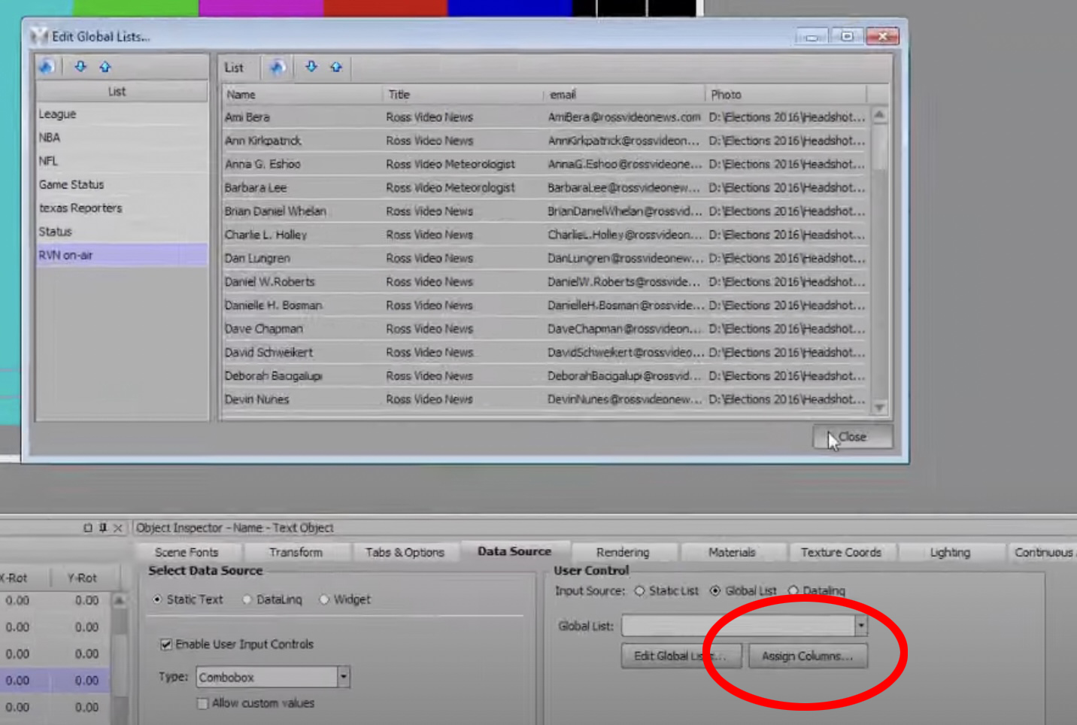Click the scroll-up arrow of the list table

[x=879, y=115]
